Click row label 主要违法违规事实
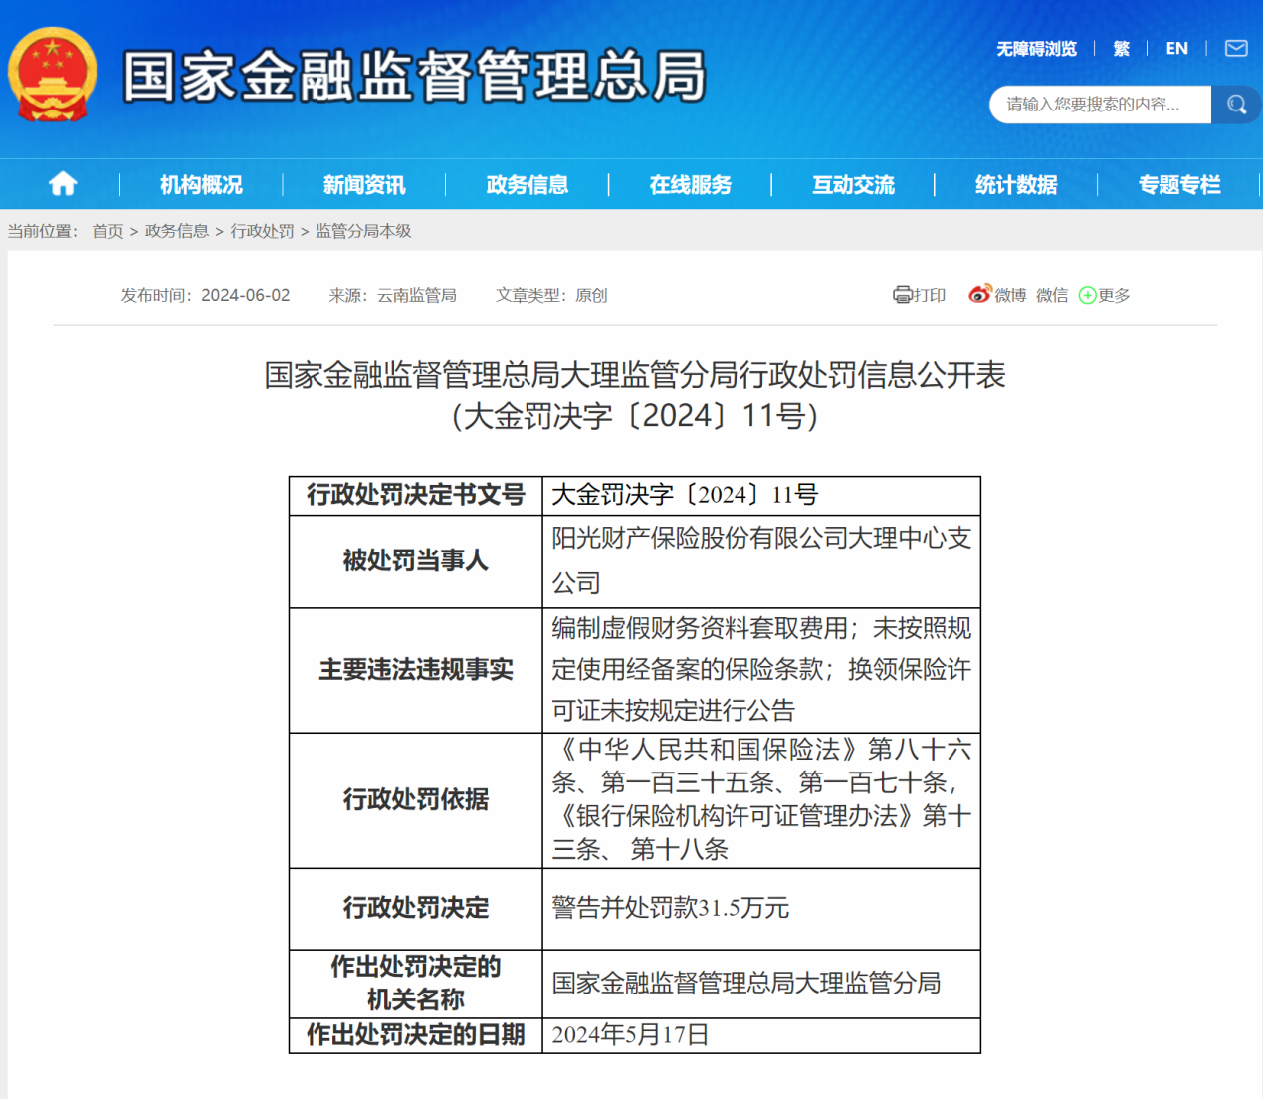This screenshot has width=1268, height=1104. 417,673
